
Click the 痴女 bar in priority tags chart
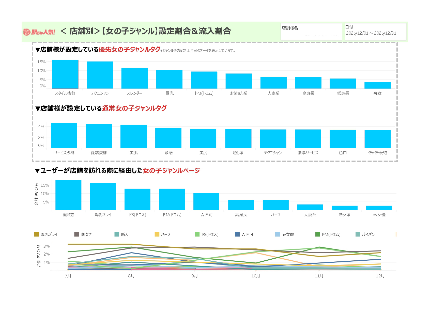[x=377, y=85]
